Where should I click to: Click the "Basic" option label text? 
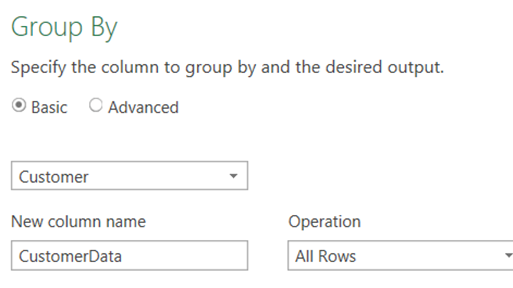[x=49, y=107]
